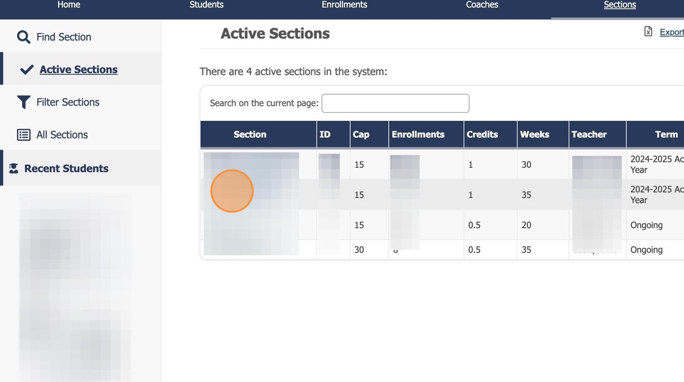
Task: Click the Active Sections checkmark icon
Action: 26,70
